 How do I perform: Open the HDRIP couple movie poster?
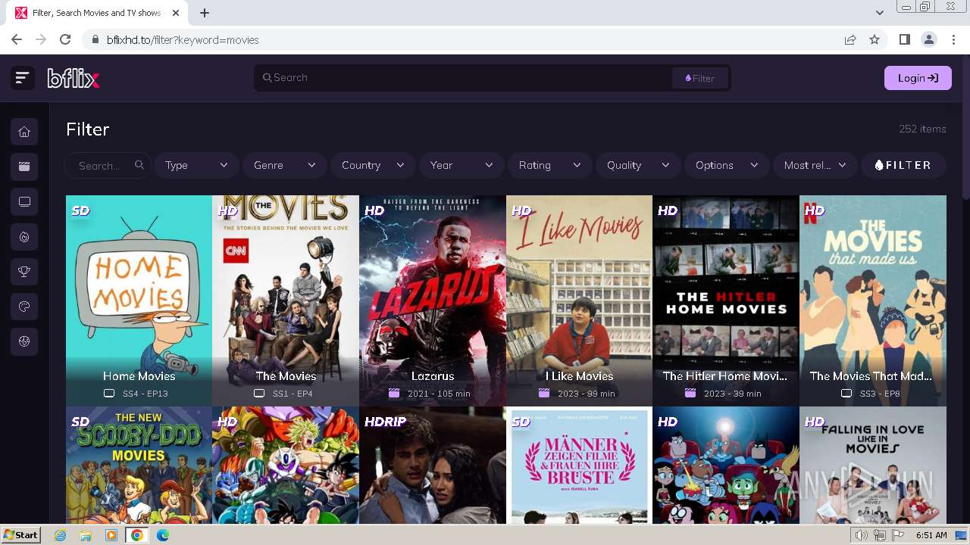coord(433,465)
